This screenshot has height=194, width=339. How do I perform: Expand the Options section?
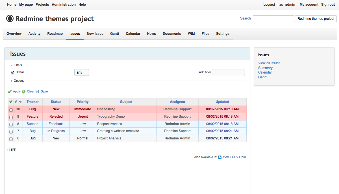pyautogui.click(x=17, y=81)
